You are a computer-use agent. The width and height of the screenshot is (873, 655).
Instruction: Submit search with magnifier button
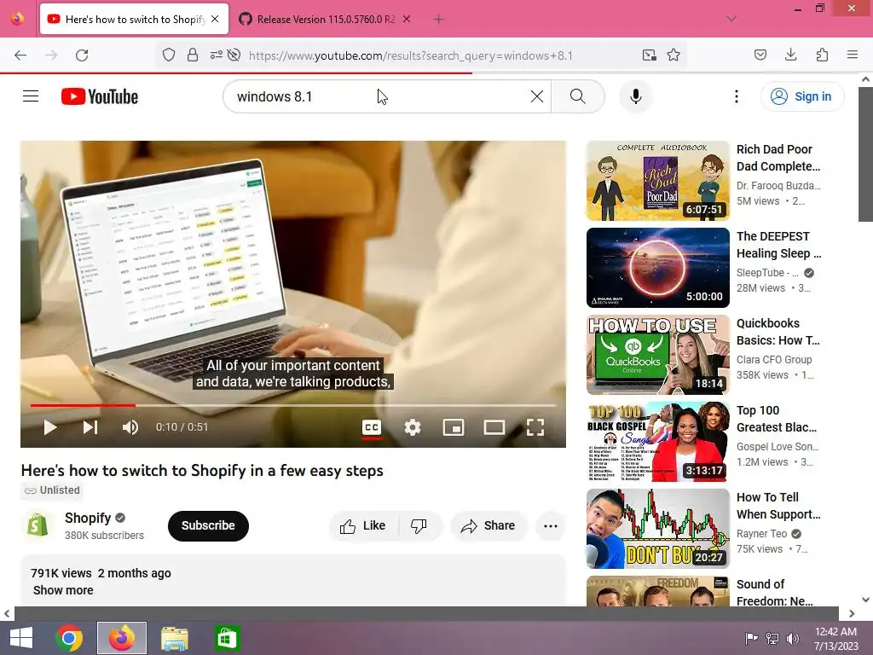[x=577, y=96]
